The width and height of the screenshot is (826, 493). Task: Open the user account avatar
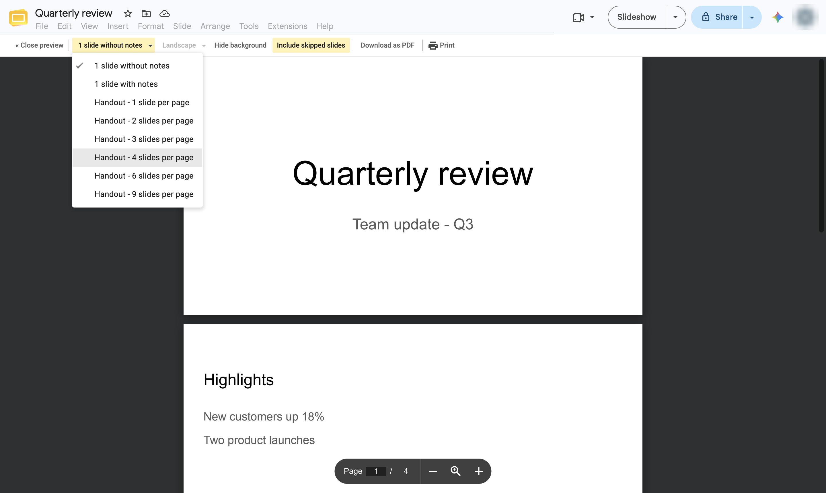[x=805, y=17]
